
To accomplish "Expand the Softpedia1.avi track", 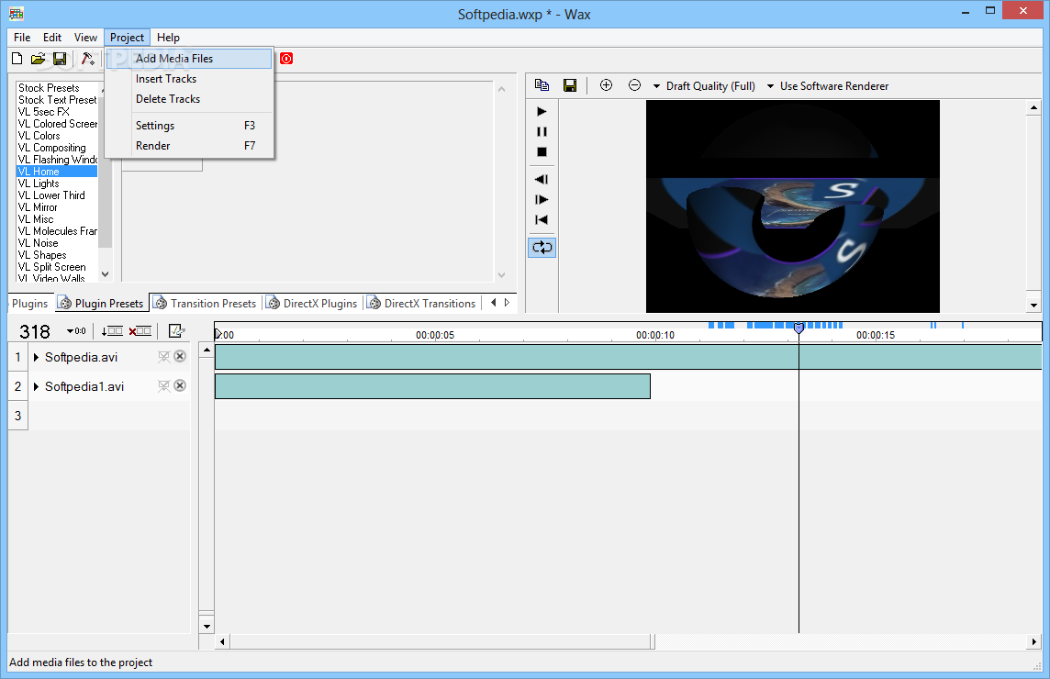I will [36, 387].
